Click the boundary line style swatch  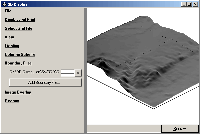(67, 73)
